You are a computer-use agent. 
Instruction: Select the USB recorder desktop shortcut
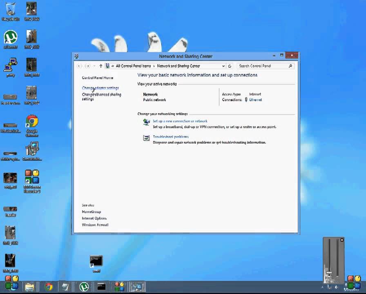click(32, 182)
